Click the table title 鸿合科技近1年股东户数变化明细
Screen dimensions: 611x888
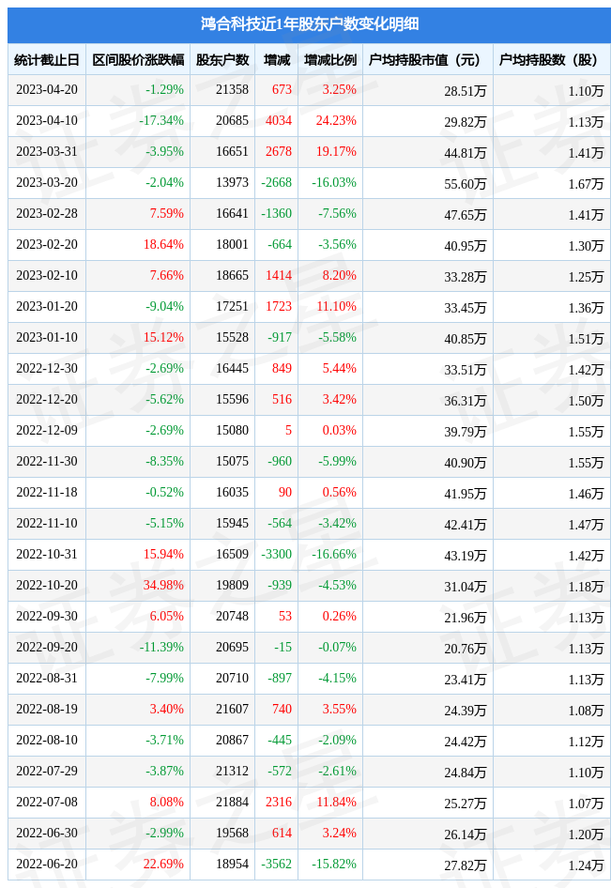(x=309, y=23)
